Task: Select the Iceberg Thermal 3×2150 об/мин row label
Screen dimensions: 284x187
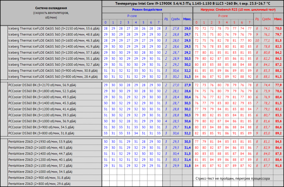Action: coord(50,28)
